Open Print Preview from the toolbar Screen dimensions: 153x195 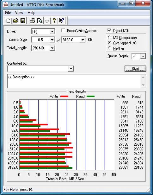tap(40, 21)
